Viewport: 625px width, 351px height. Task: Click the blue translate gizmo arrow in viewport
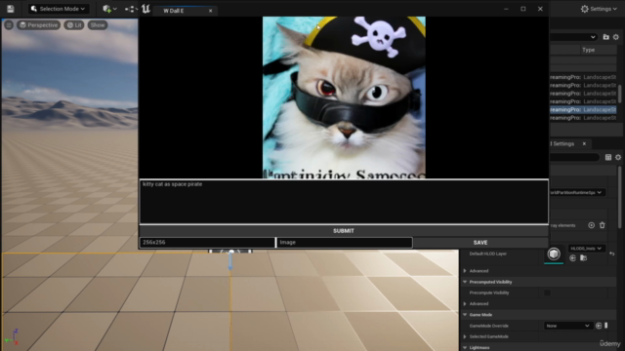tap(230, 261)
